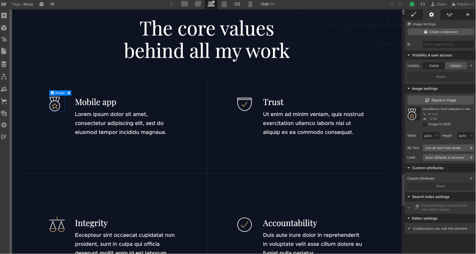Open the Load behavior dropdown
The height and width of the screenshot is (254, 476).
448,157
